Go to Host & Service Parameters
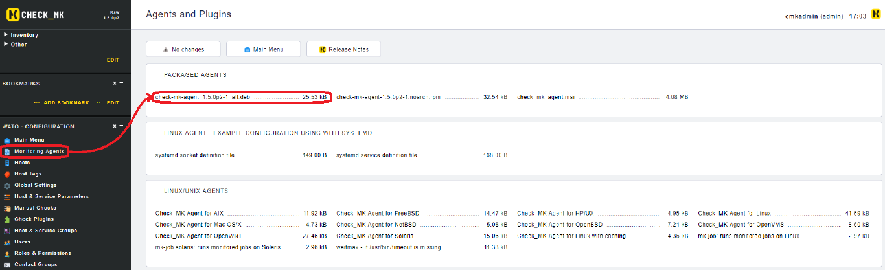Image resolution: width=885 pixels, height=270 pixels. [x=51, y=197]
